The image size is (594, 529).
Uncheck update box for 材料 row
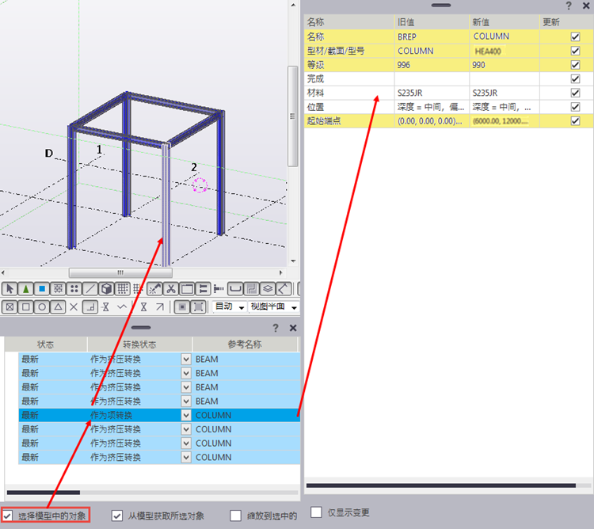(575, 93)
